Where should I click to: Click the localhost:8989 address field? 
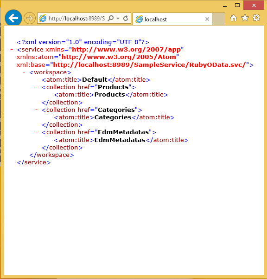(x=77, y=18)
